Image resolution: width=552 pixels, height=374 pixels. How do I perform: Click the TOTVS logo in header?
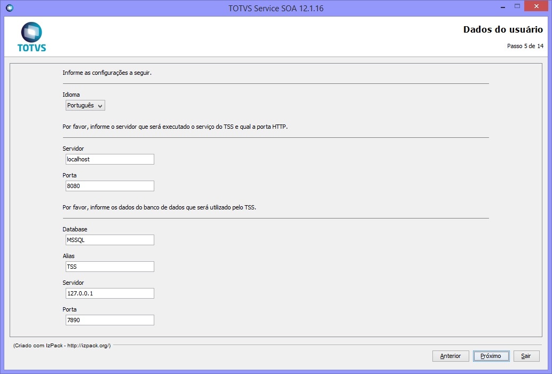31,37
